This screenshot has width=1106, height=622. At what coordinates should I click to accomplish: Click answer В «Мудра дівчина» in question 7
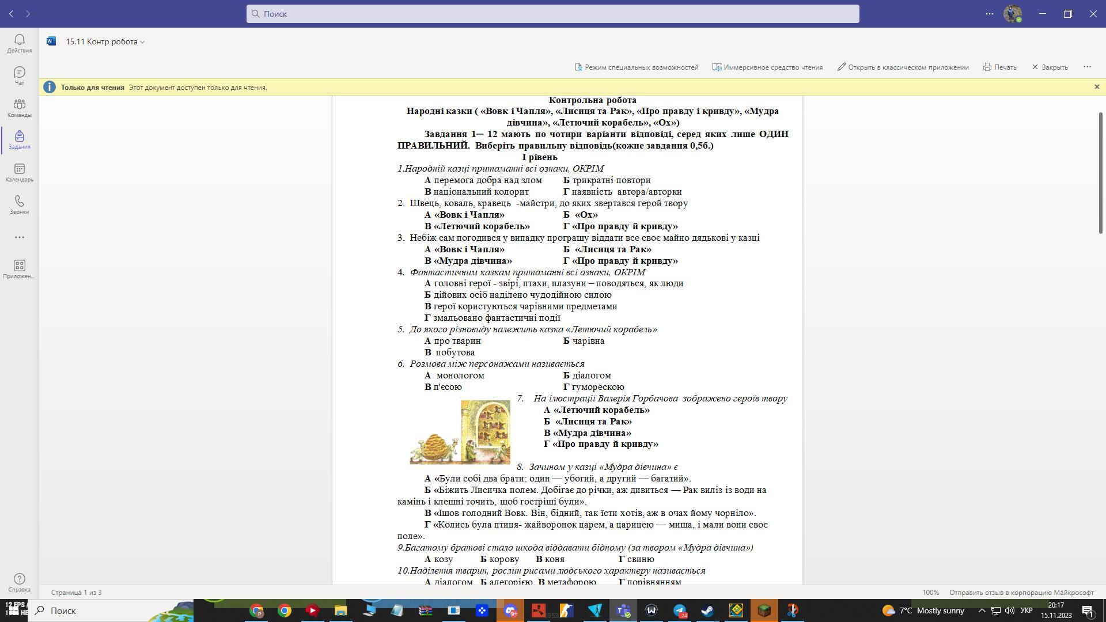[588, 433]
